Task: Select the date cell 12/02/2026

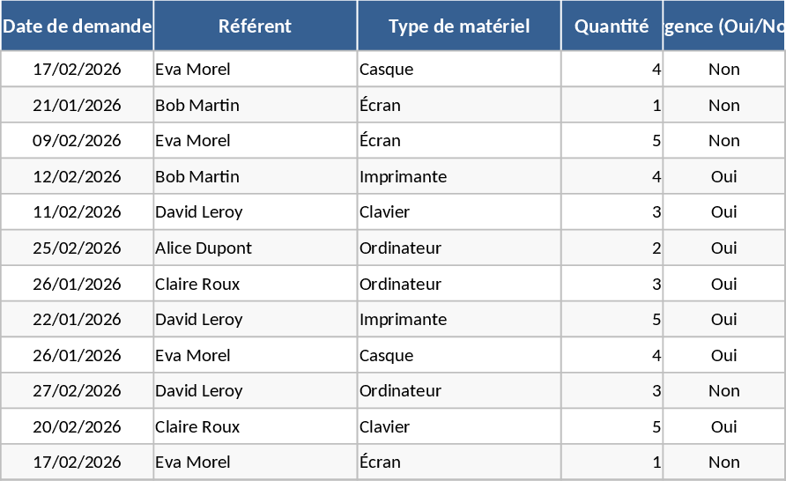Action: [x=77, y=177]
